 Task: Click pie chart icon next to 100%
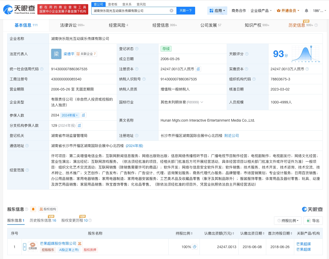click(195, 247)
